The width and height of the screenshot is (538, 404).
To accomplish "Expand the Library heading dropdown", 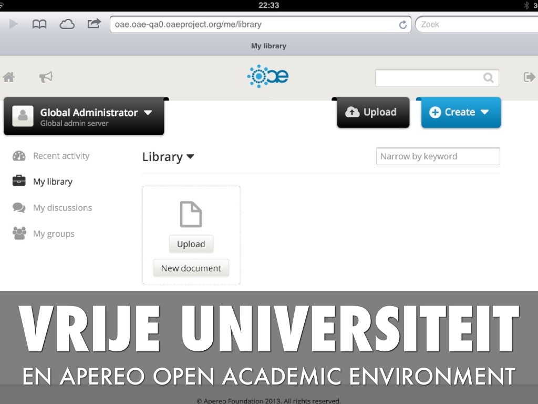I will coord(190,157).
